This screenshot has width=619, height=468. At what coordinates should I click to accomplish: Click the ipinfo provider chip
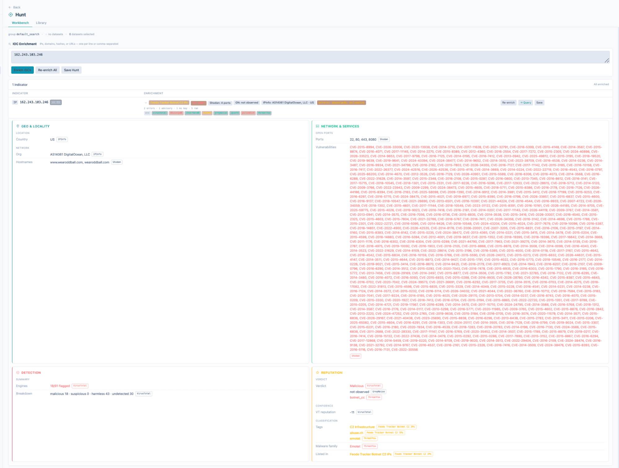234,113
